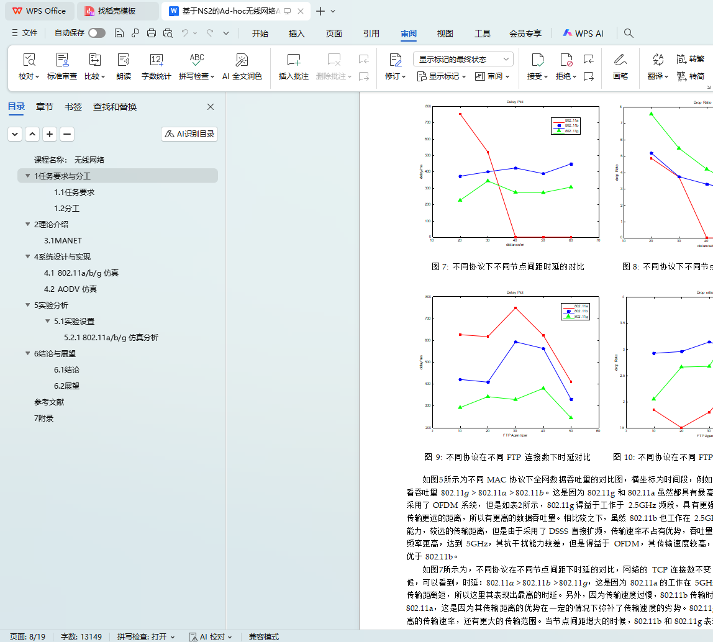The image size is (713, 642).
Task: Collapse the 5.1实验设置 tree node
Action: tap(47, 322)
